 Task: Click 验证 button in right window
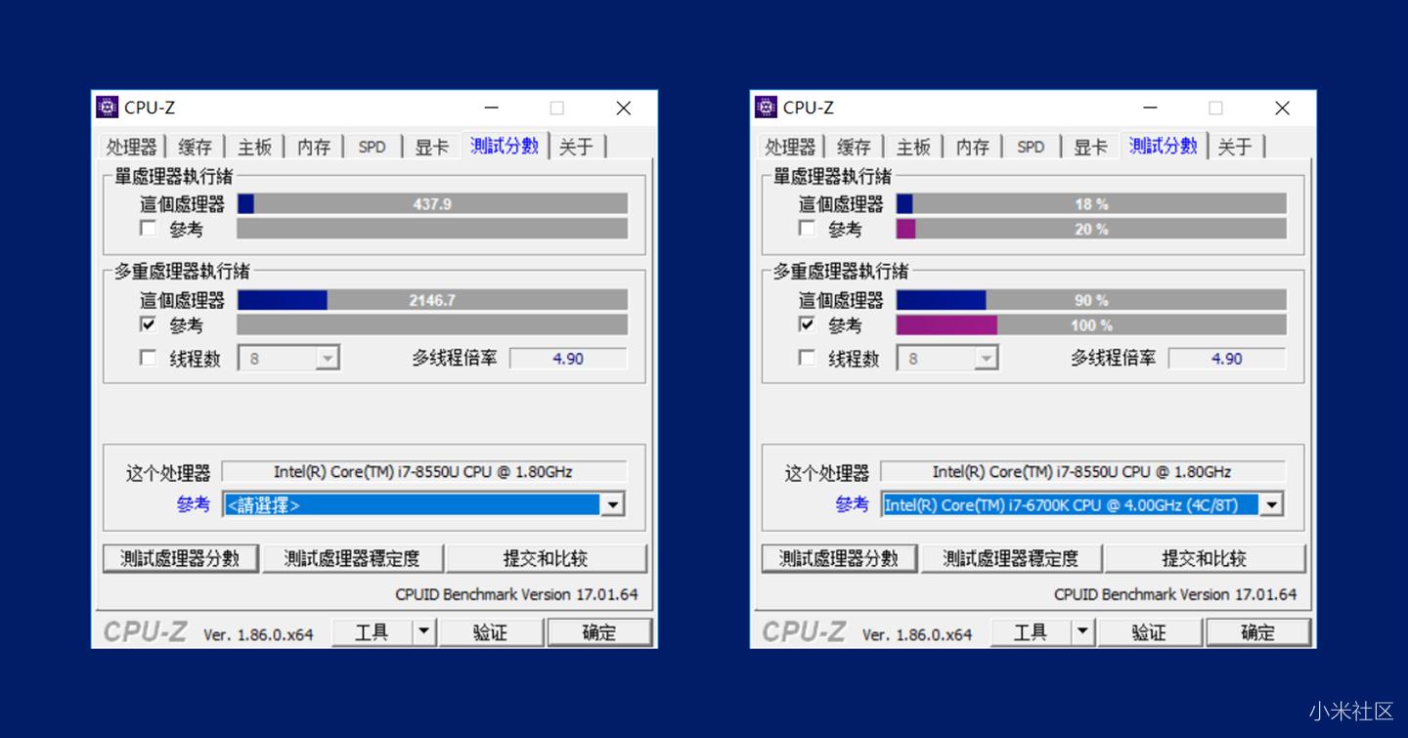point(1150,632)
